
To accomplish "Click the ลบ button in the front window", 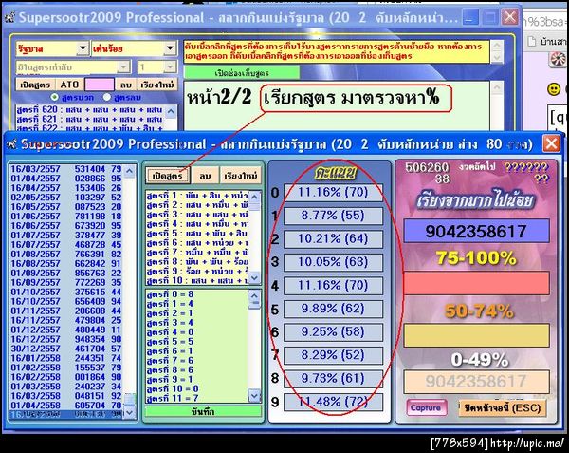I will (x=205, y=176).
